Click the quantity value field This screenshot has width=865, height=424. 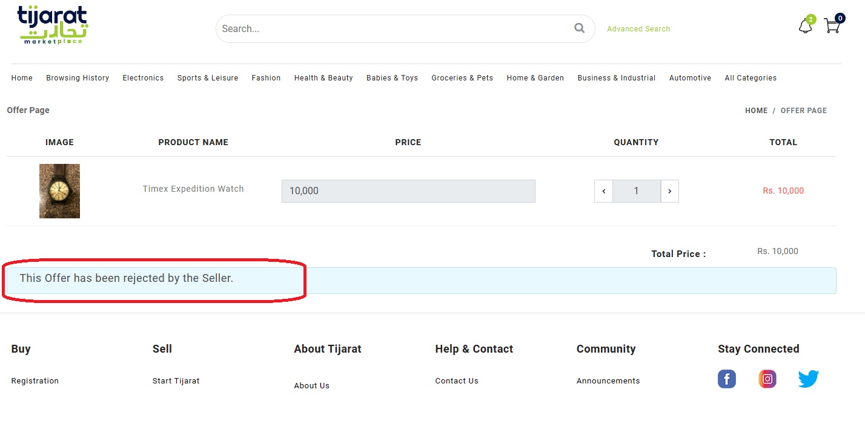point(637,191)
